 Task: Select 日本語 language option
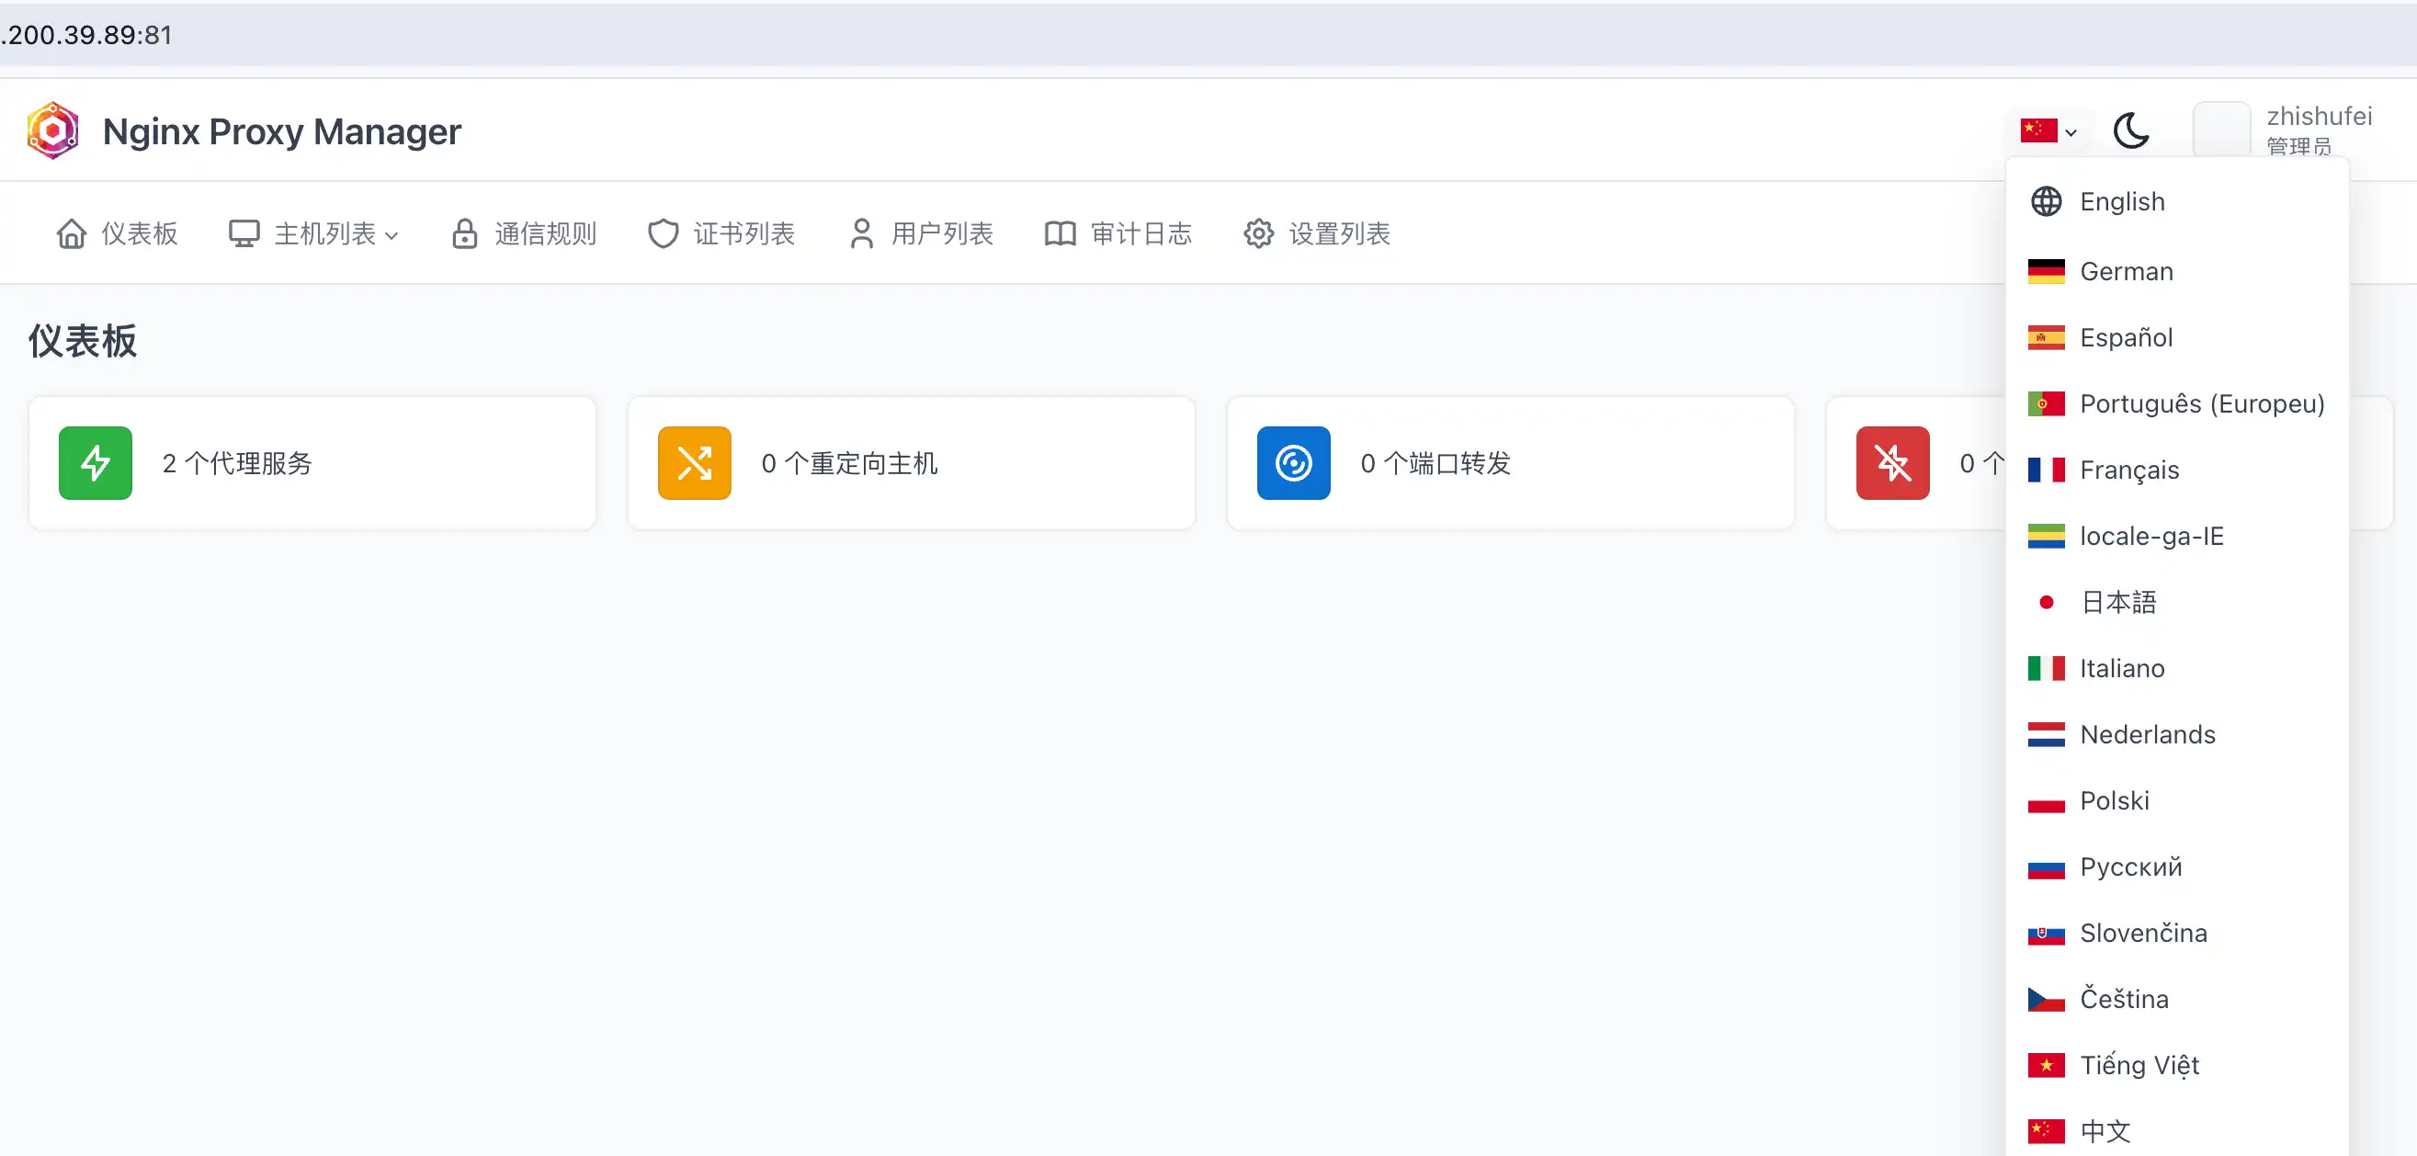click(x=2177, y=603)
